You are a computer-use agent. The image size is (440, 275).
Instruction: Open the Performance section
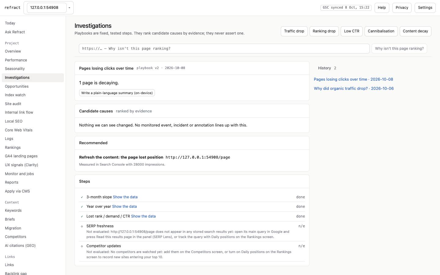[x=33, y=60]
